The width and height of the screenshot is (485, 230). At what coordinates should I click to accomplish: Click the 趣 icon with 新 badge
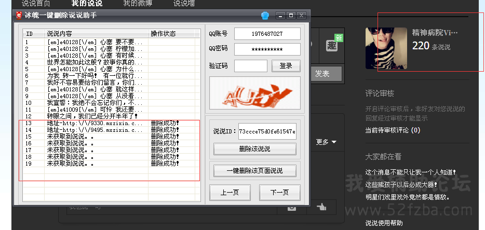332,46
